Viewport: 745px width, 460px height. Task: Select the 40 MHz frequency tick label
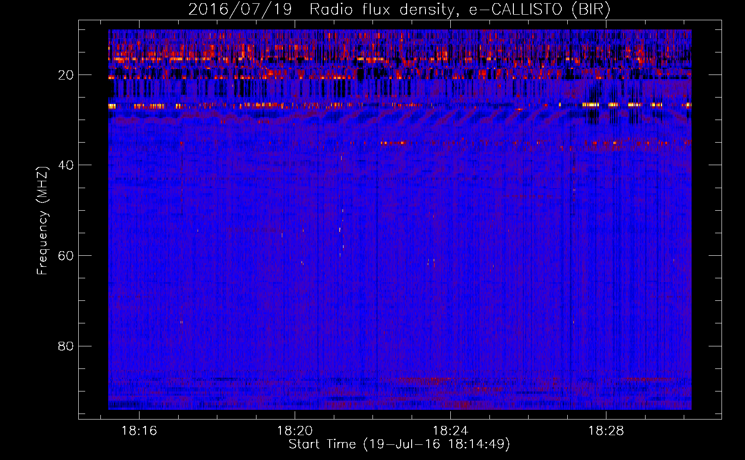[x=66, y=165]
